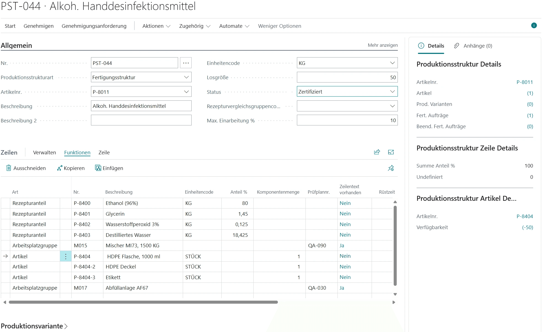Open the Produktionsstrukturart Fertigungsstruktur dropdown
542x332 pixels.
tap(141, 77)
